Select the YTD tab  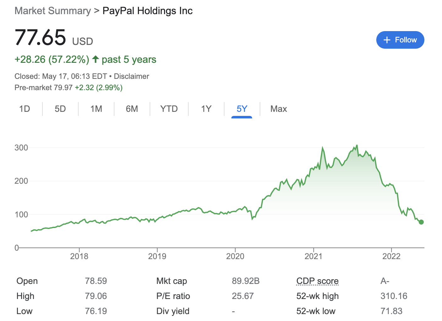(169, 109)
